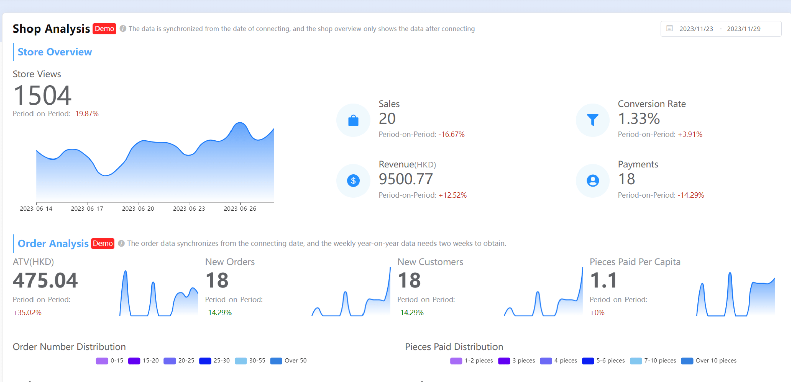Select the Order Analysis section header

click(53, 243)
